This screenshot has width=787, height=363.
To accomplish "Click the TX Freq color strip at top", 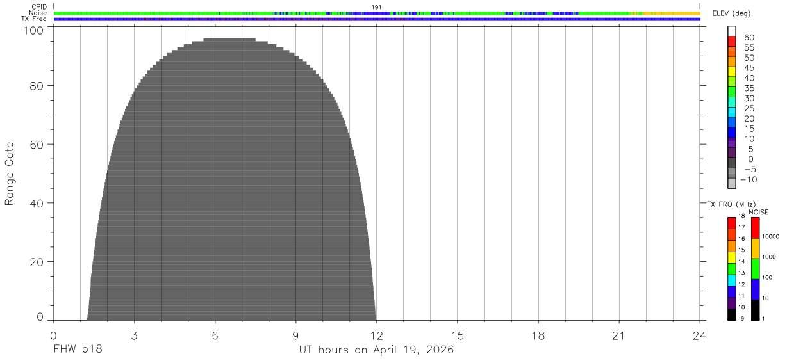I will [x=377, y=19].
